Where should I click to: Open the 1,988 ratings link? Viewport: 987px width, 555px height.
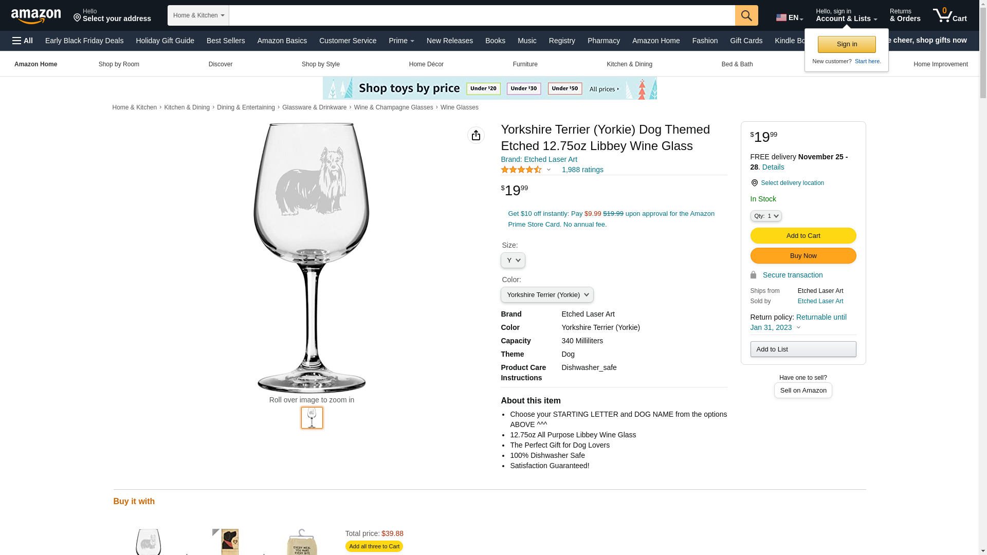582,170
